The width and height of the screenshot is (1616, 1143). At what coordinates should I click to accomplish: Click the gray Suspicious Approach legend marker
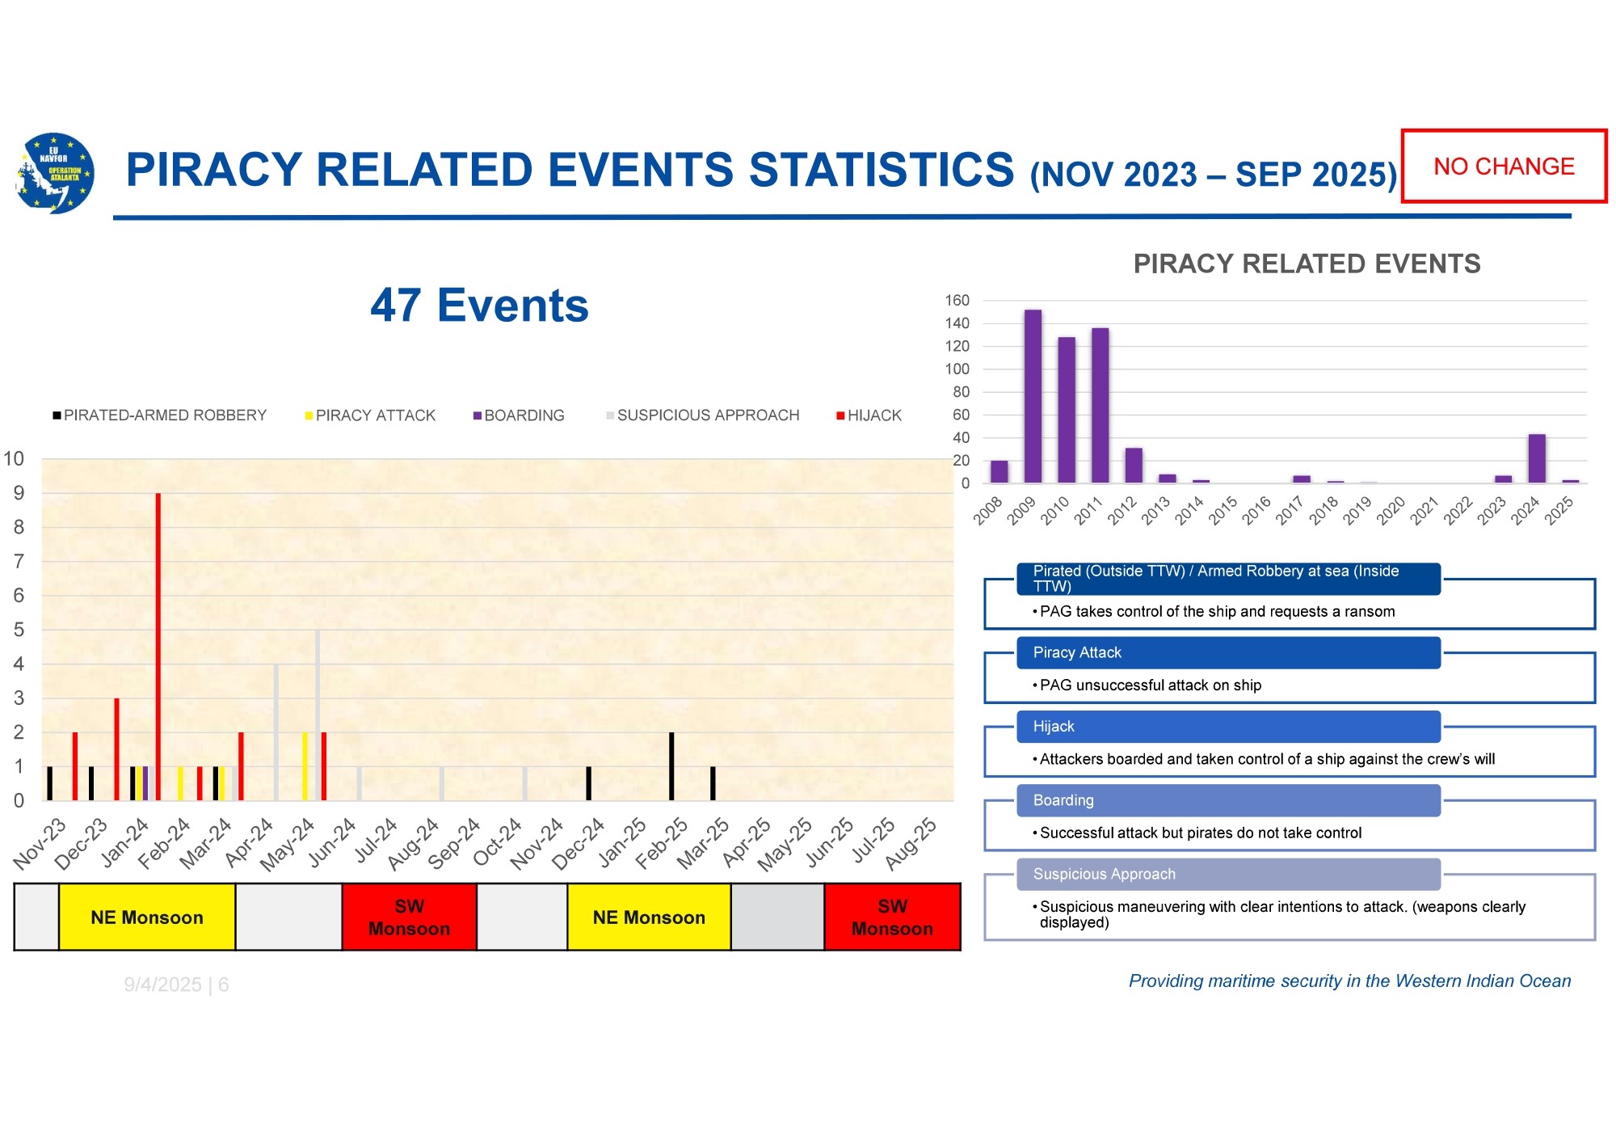click(610, 415)
